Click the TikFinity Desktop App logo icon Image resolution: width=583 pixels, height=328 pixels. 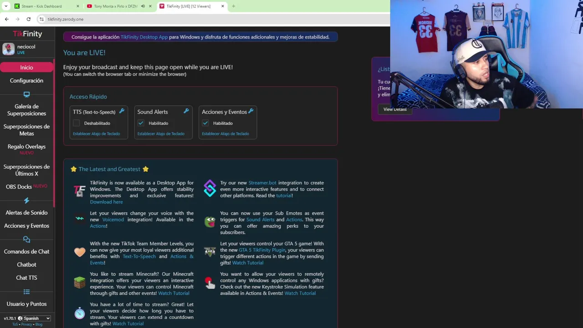click(80, 191)
